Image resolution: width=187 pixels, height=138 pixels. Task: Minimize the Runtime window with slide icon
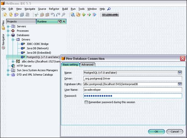click(59, 21)
